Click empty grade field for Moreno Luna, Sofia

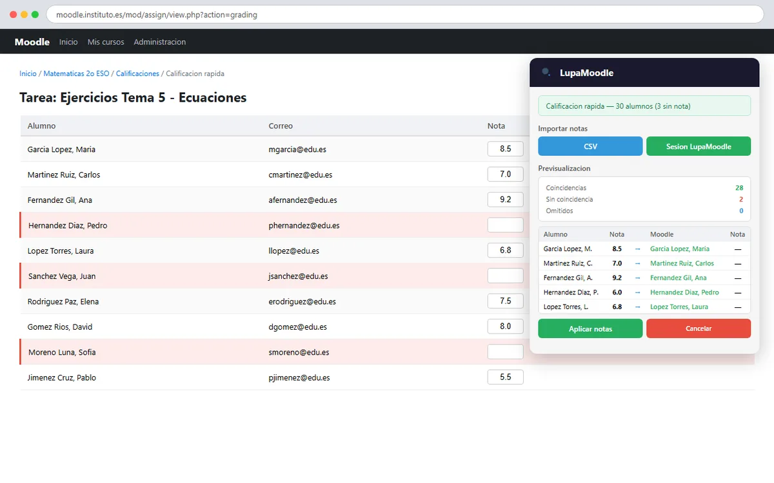[x=505, y=352]
